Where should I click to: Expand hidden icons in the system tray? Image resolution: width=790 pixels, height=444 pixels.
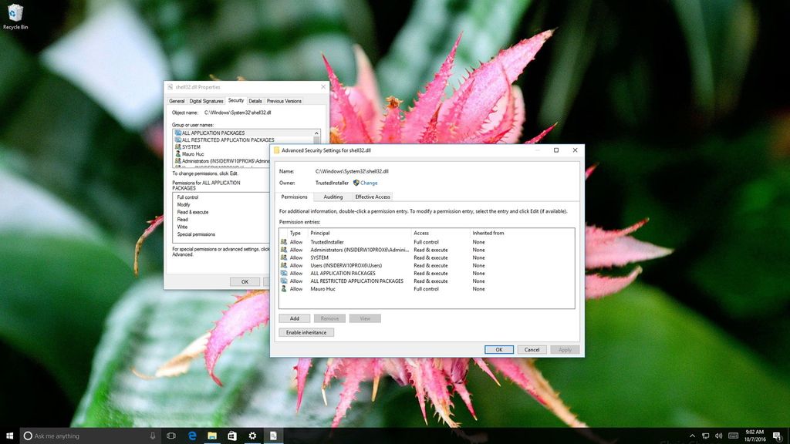[x=693, y=435]
